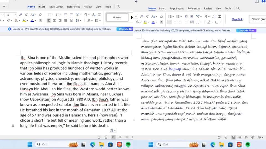Justify text in left window
Viewport: 266px width, 149px height.
(66, 20)
